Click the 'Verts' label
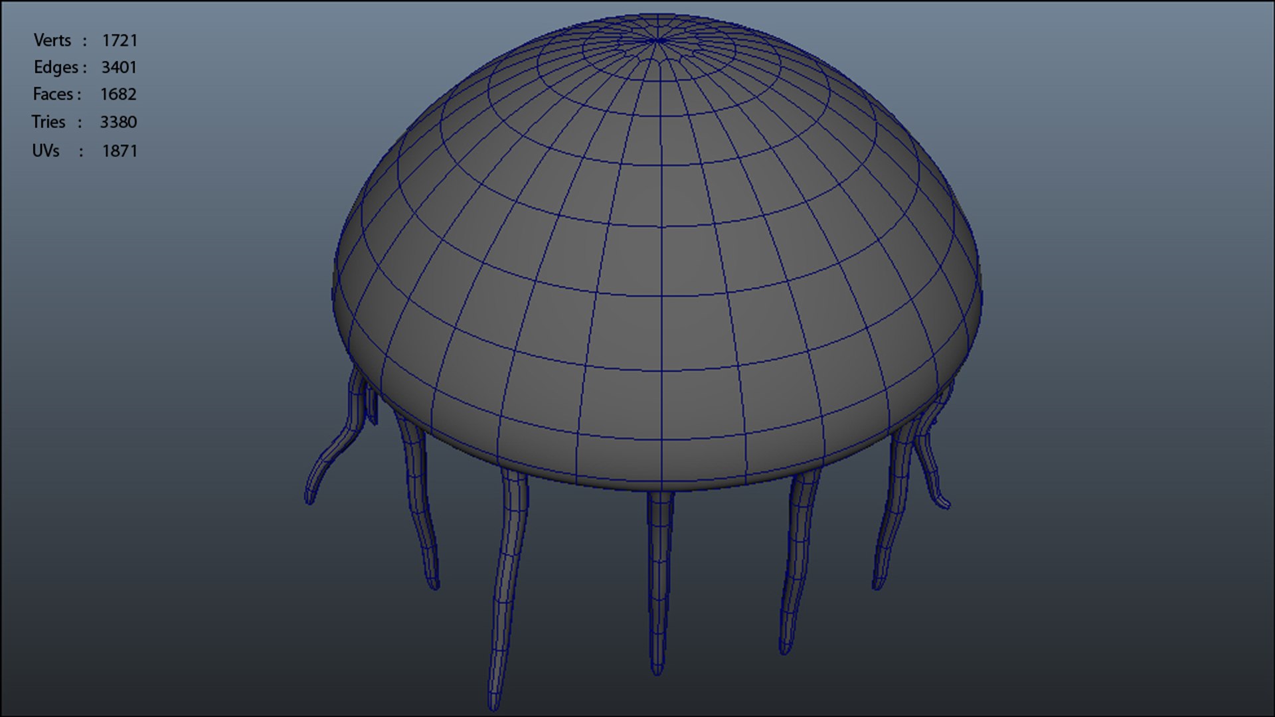Screen dimensions: 1275x717 [x=52, y=40]
